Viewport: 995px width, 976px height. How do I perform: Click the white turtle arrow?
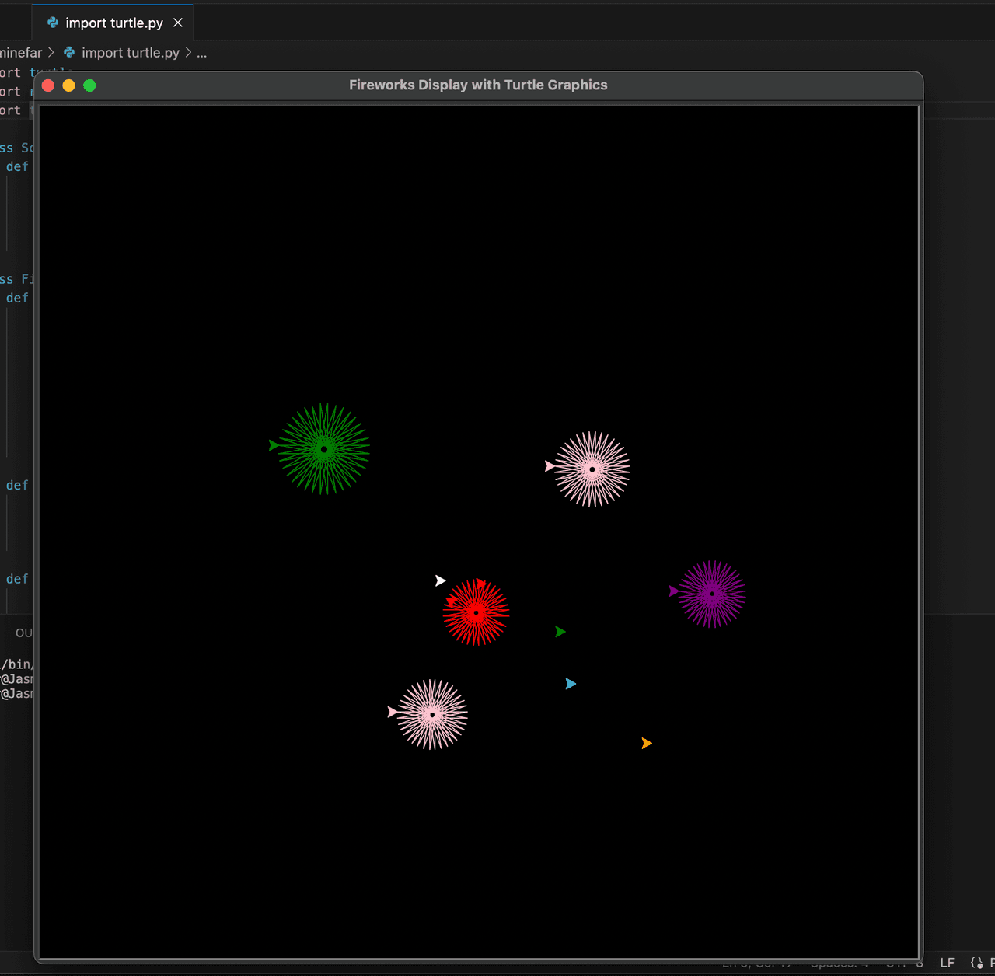point(440,580)
